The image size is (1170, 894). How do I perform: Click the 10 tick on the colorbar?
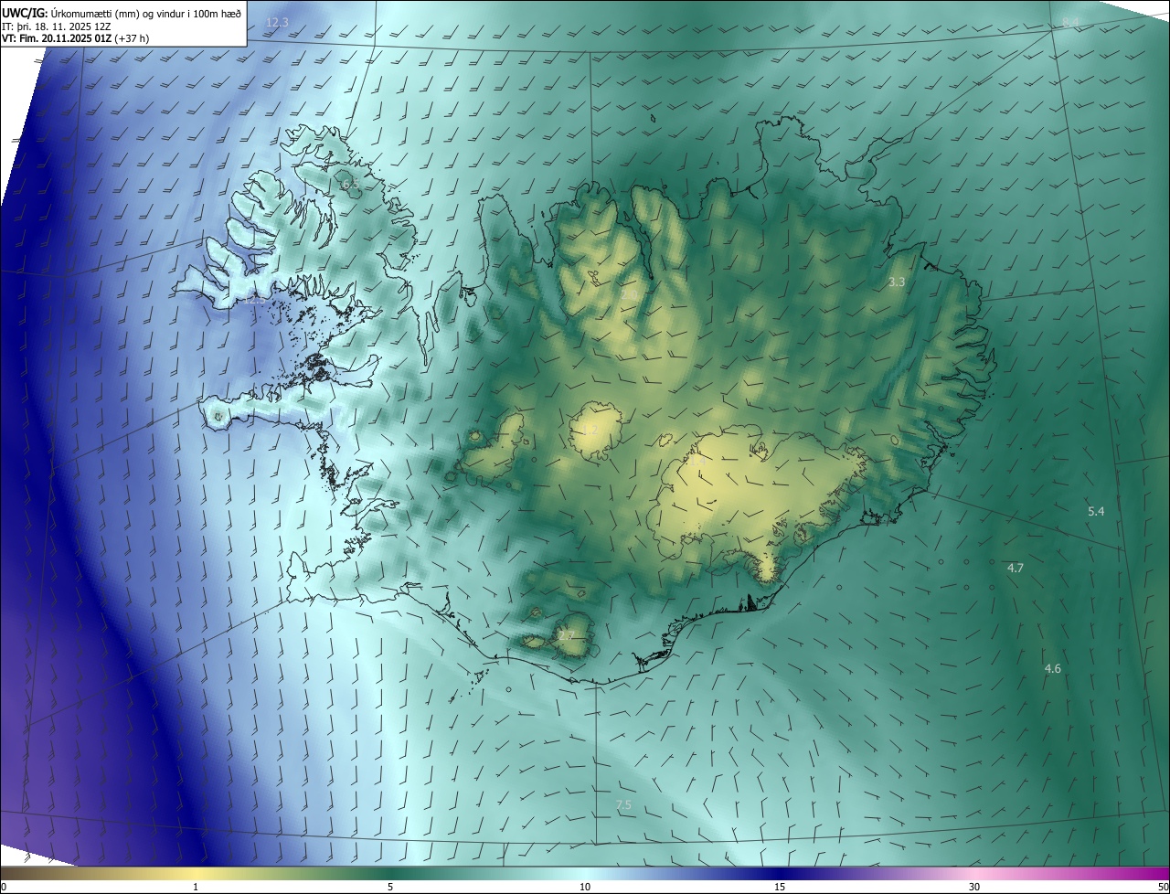click(x=585, y=888)
